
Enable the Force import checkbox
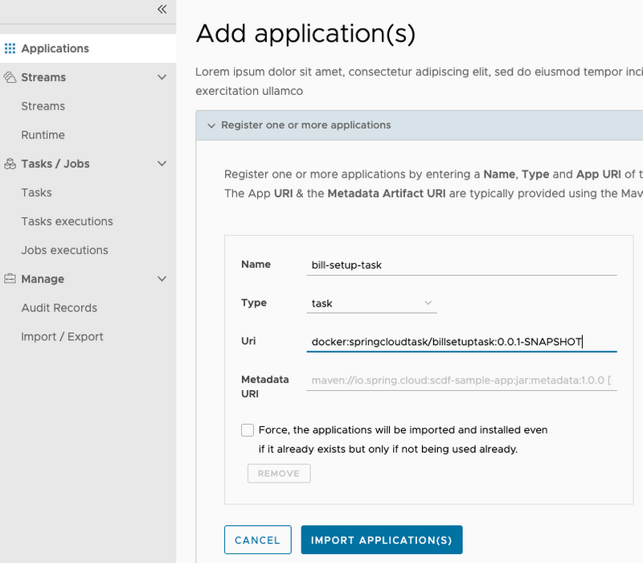[x=248, y=429]
